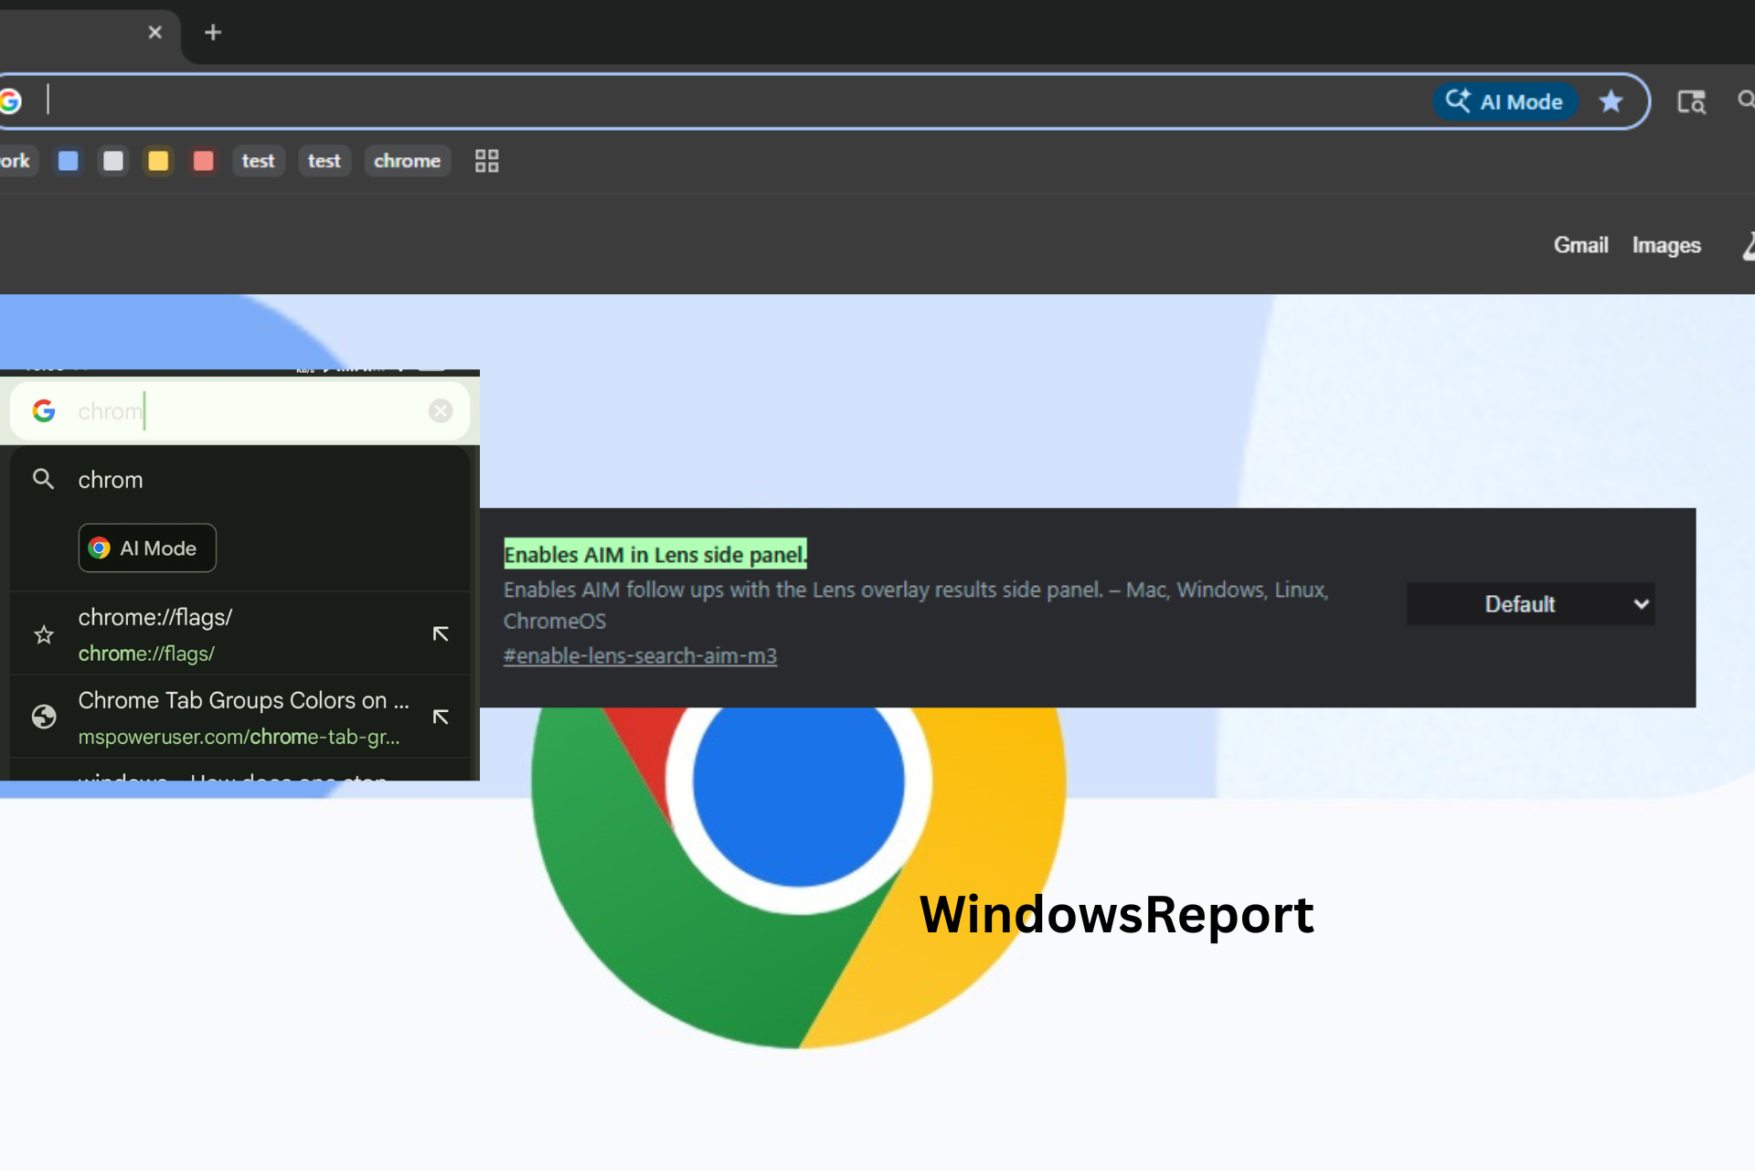Click the bookmark star in address bar
Screen dimensions: 1755x1170
(1611, 101)
